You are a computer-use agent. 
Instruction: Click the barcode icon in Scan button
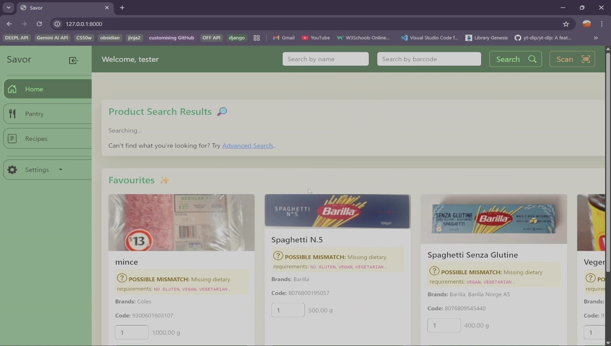click(x=586, y=59)
